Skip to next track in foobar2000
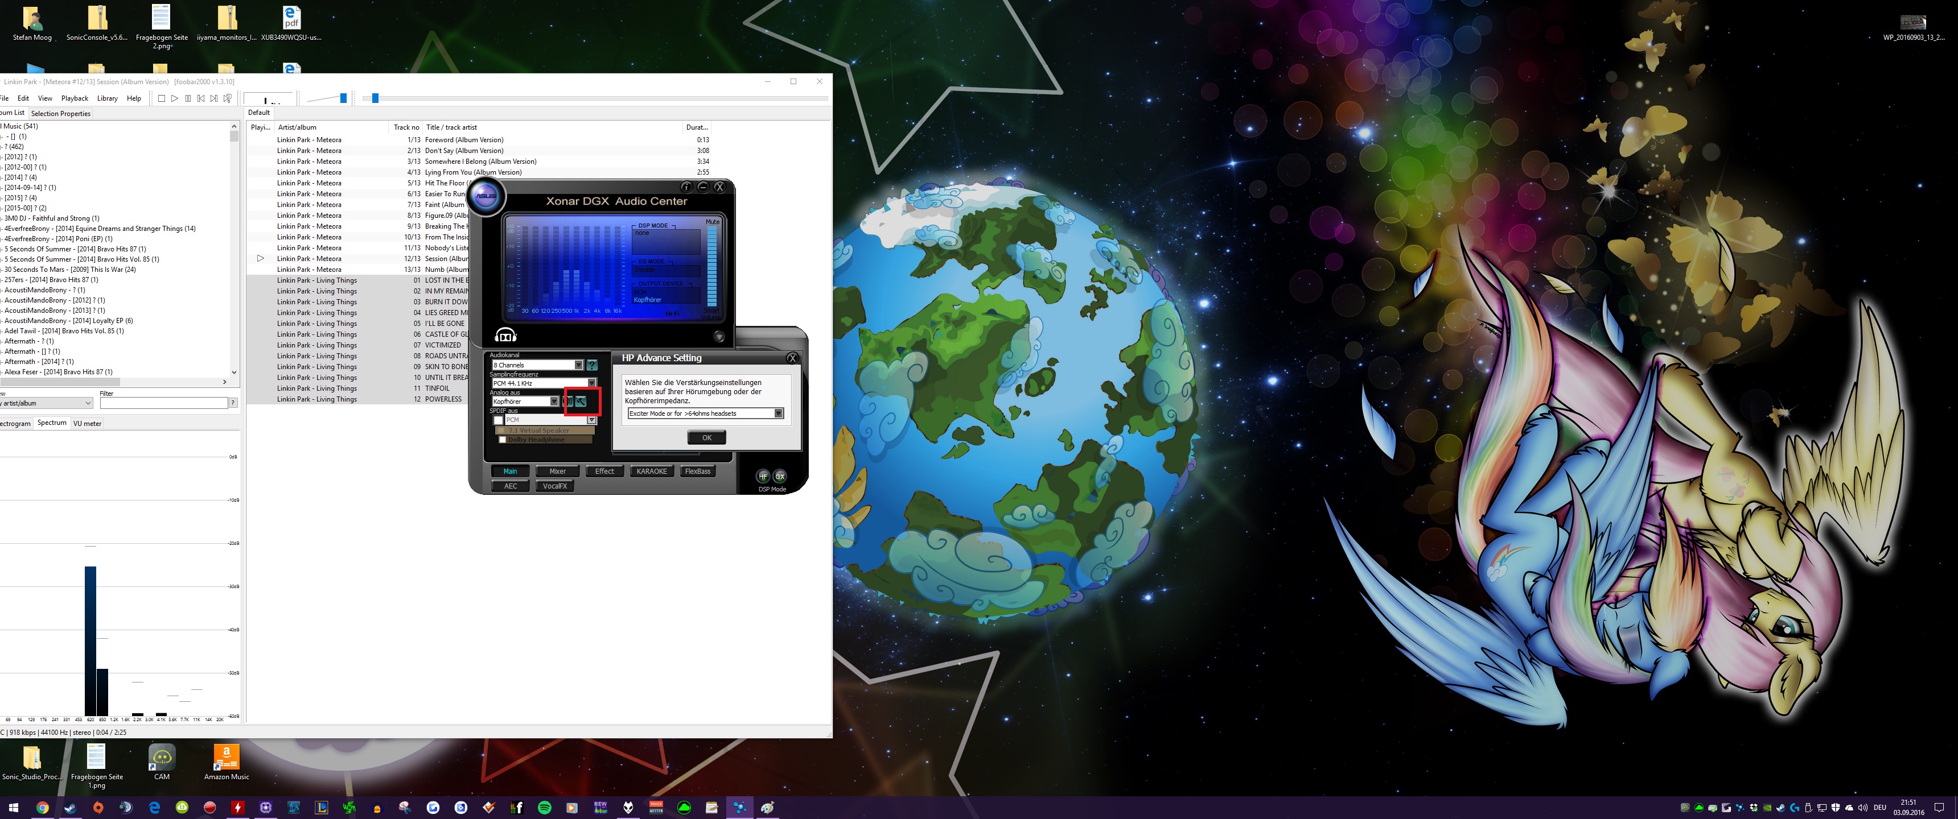Screen dimensions: 1958x819 pos(213,98)
